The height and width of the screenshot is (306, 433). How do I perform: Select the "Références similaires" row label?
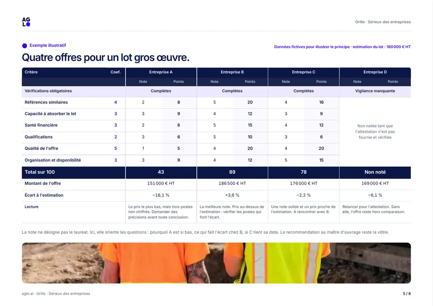tap(46, 102)
